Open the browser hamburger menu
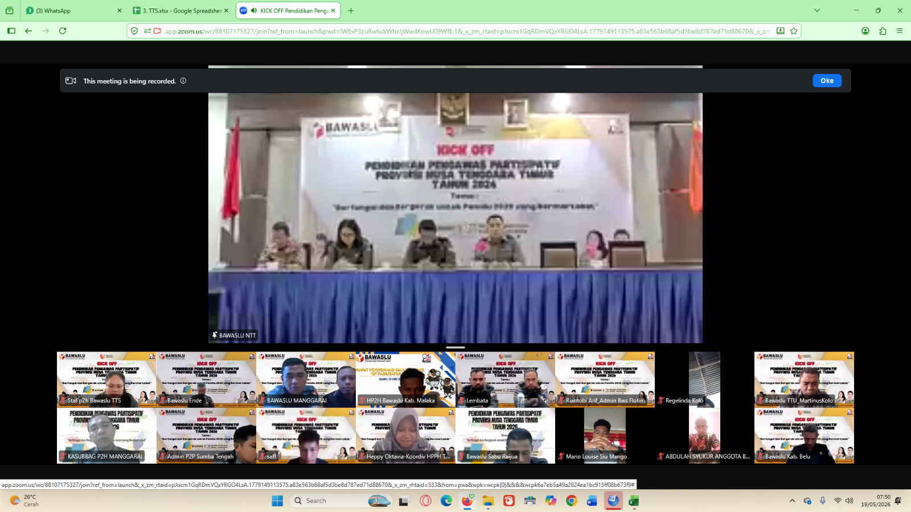 (900, 31)
